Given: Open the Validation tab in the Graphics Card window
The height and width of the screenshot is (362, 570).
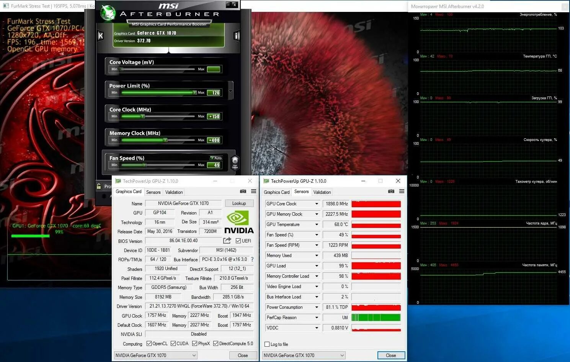Looking at the screenshot, I should click(x=174, y=192).
